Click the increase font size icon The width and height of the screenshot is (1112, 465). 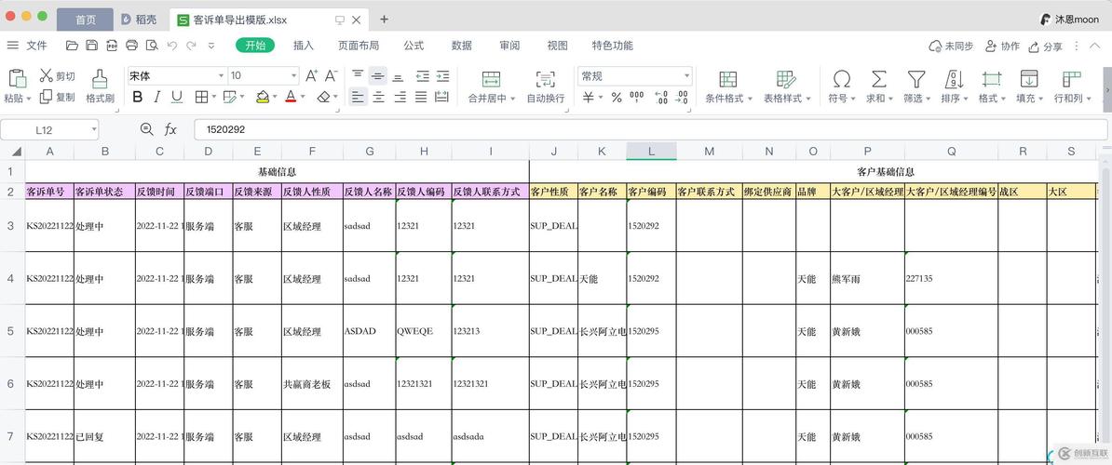[x=311, y=76]
